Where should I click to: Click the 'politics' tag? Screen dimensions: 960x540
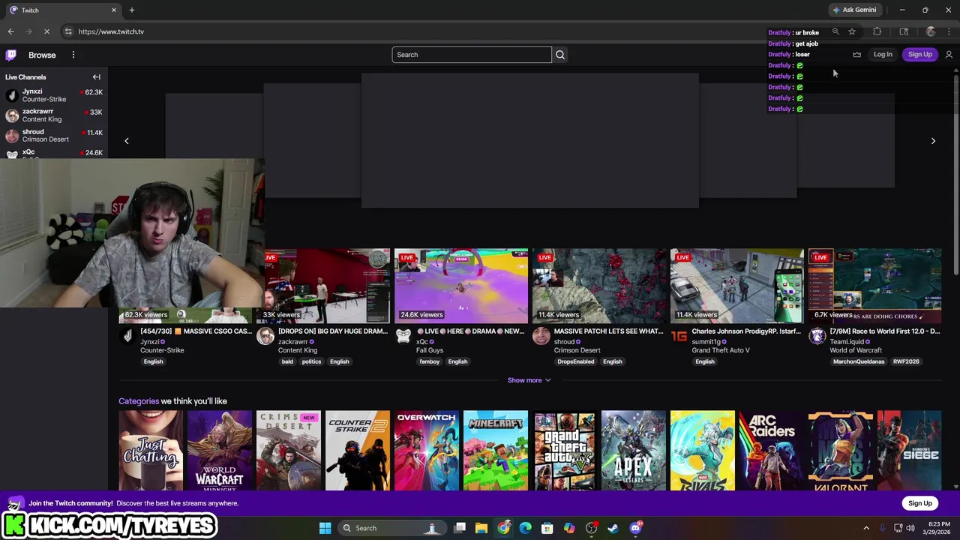(x=311, y=361)
